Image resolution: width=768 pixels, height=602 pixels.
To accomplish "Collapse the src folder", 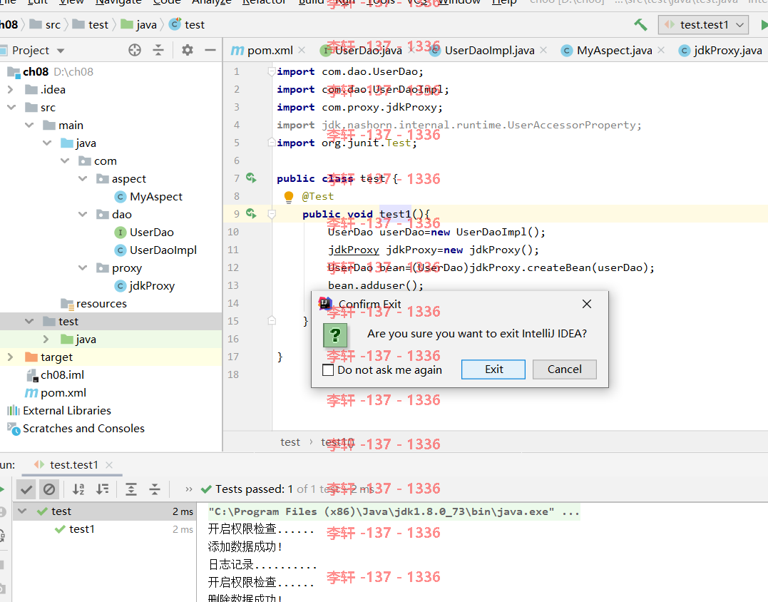I will (x=11, y=107).
